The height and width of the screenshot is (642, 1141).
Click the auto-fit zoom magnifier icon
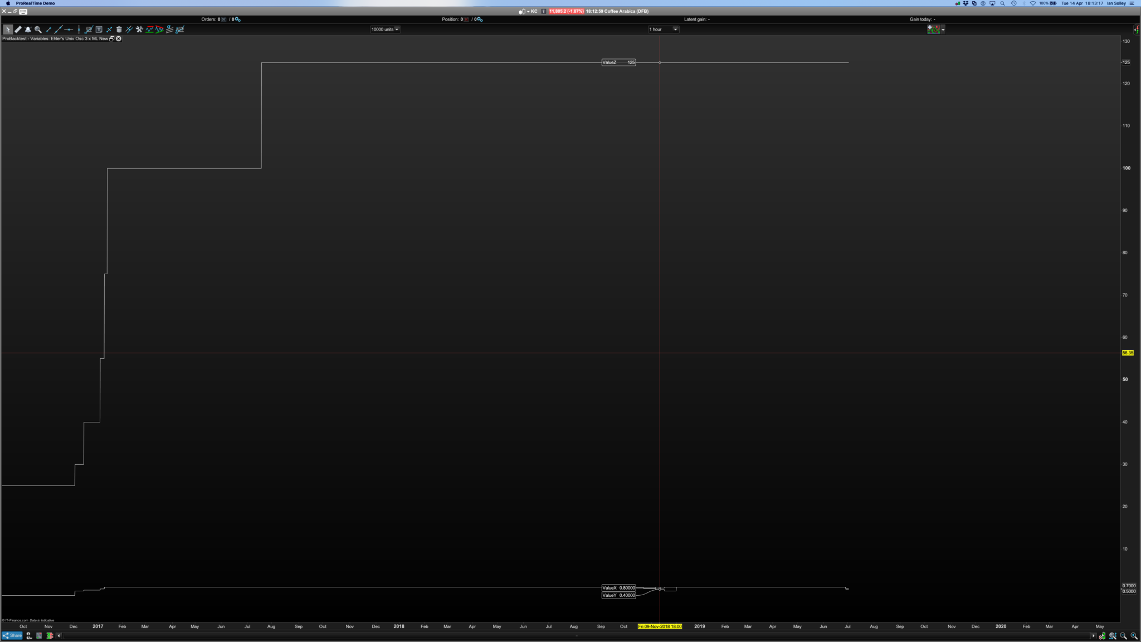[1113, 636]
